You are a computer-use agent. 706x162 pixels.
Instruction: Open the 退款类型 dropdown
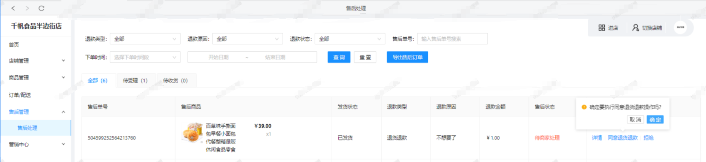pos(145,39)
